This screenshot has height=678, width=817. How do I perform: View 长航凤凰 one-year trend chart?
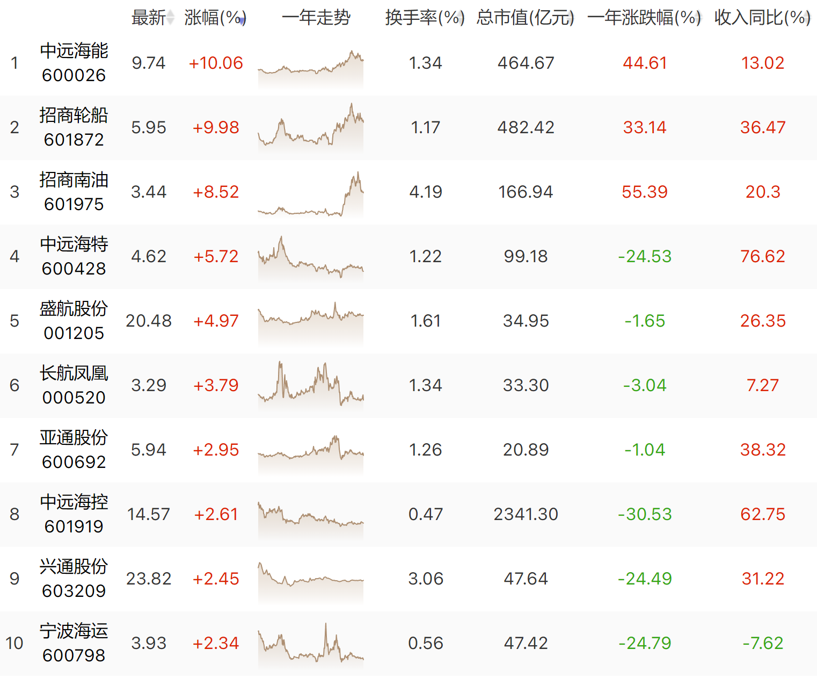(x=311, y=386)
